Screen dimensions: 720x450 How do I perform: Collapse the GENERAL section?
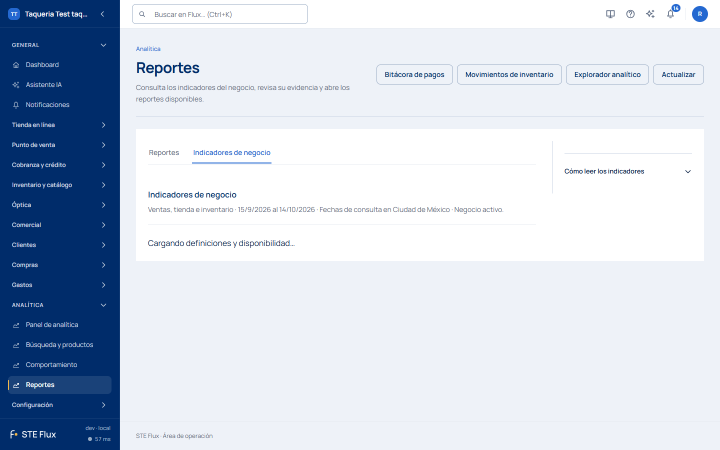[x=60, y=45]
